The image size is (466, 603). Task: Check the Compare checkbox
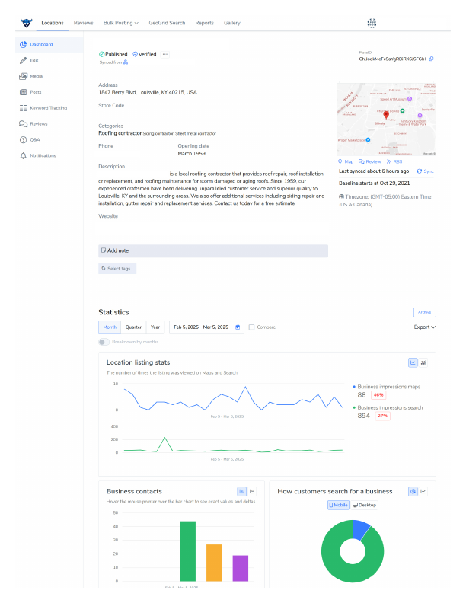point(251,327)
